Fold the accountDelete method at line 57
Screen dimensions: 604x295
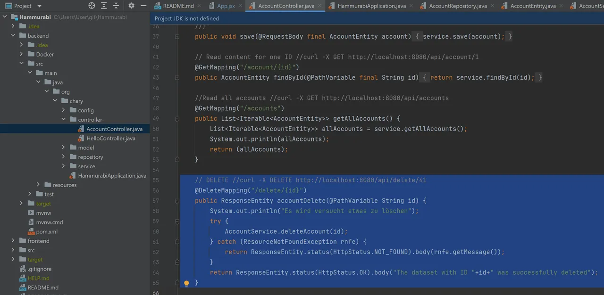177,201
